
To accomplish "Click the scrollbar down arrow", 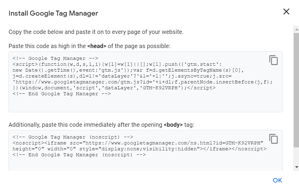I will point(296,167).
